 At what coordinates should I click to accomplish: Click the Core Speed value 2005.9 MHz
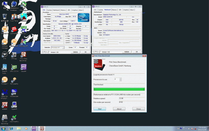[57, 36]
